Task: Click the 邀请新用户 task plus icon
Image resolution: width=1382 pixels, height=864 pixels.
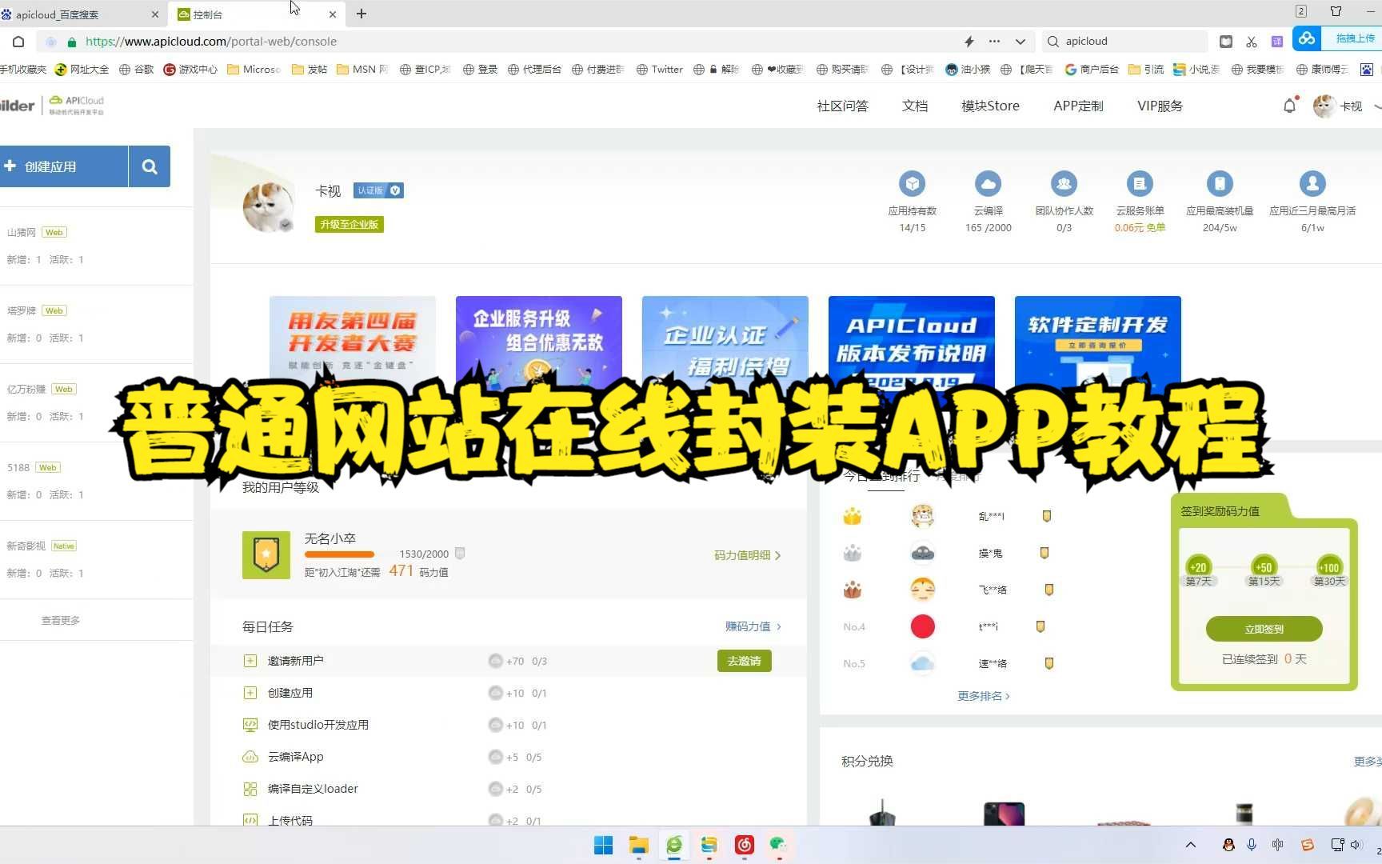Action: (250, 661)
